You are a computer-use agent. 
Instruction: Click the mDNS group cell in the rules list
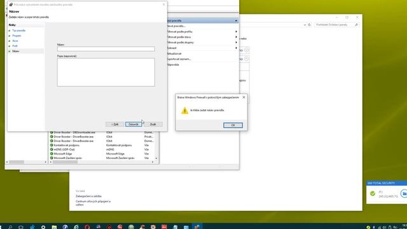click(110, 149)
